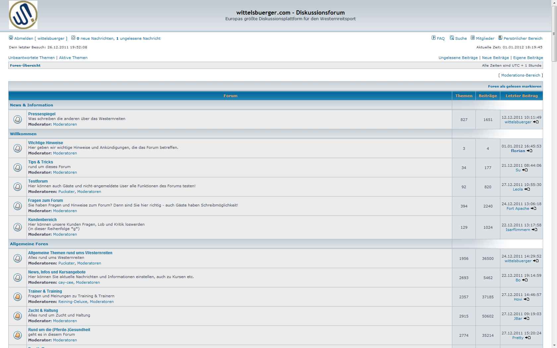This screenshot has height=348, width=557.
Task: Open 0 neue Nachrichten, 1 ungelesene Nachricht
Action: coord(119,38)
